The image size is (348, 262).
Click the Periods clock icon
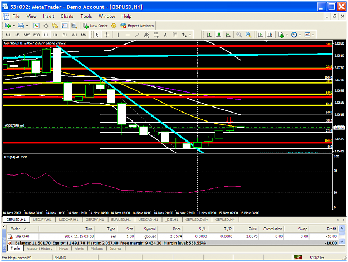click(x=294, y=35)
